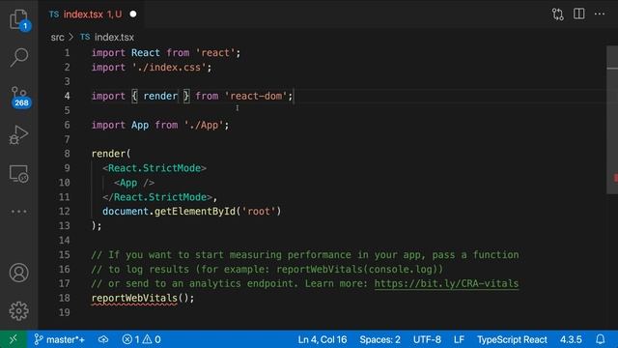Viewport: 618px width, 348px height.
Task: Click line number 18 in gutter
Action: coord(65,298)
